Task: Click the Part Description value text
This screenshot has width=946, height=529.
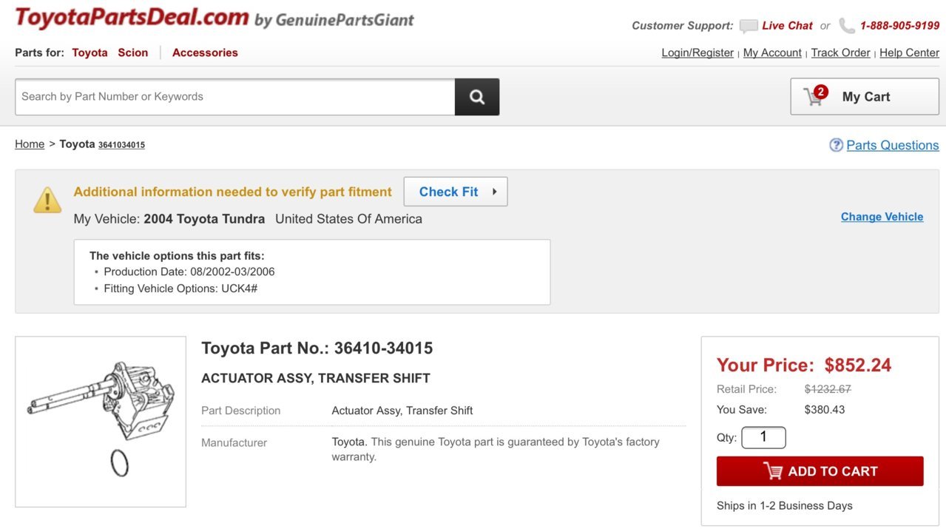Action: tap(402, 411)
